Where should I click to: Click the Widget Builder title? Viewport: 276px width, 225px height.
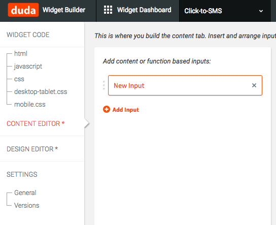64,10
